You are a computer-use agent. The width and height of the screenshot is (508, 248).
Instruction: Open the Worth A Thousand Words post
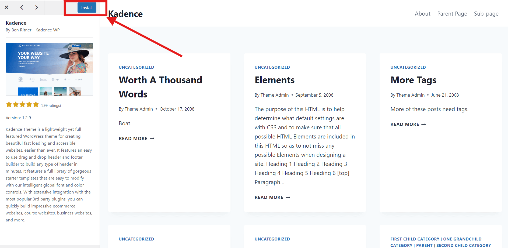pyautogui.click(x=160, y=87)
